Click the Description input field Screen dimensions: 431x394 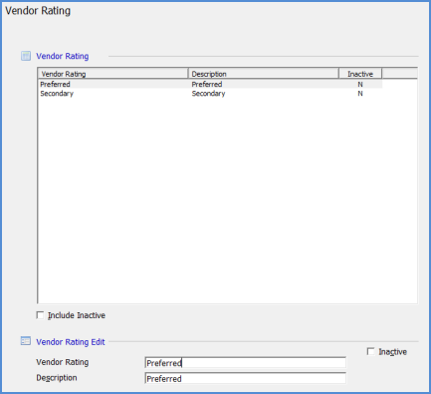point(246,378)
